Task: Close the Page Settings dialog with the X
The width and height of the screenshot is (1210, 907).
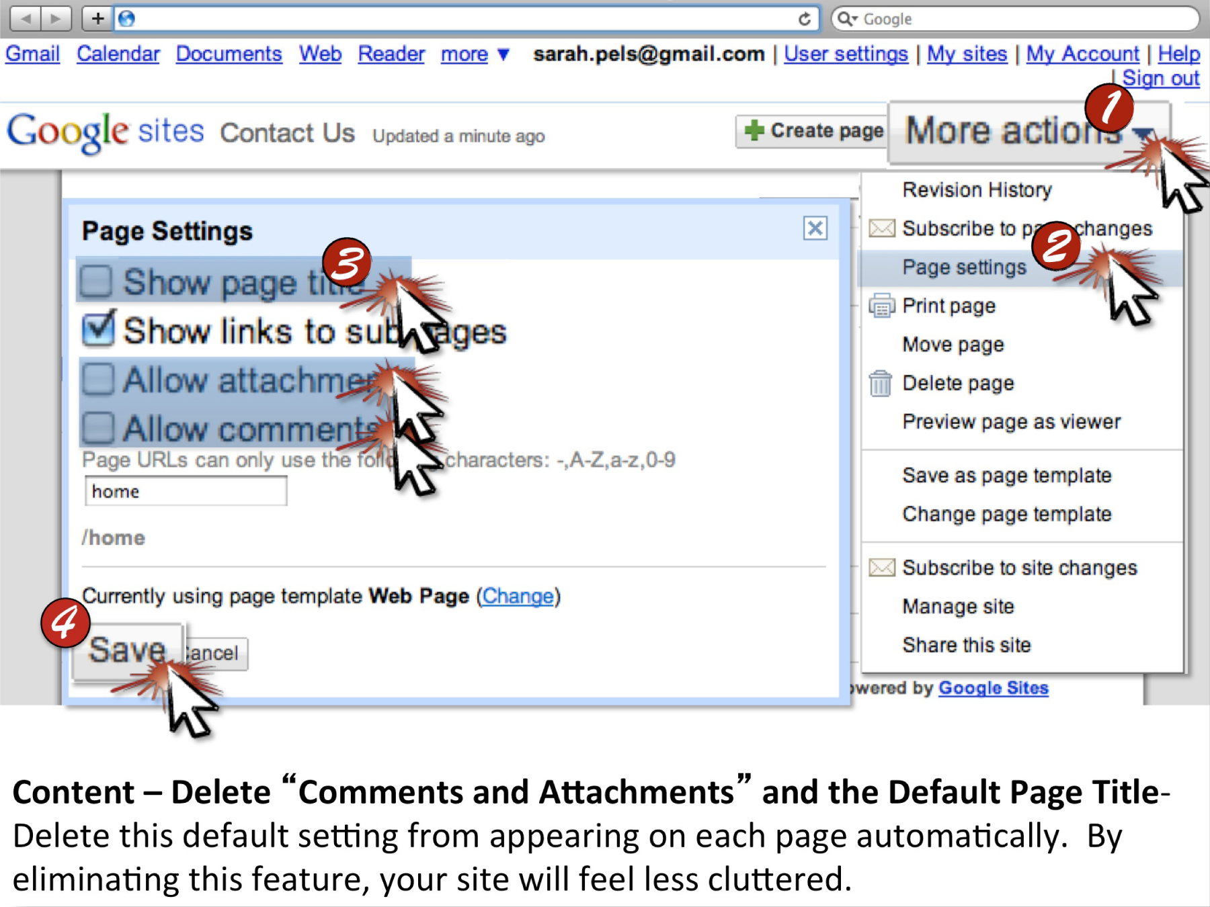Action: point(815,228)
